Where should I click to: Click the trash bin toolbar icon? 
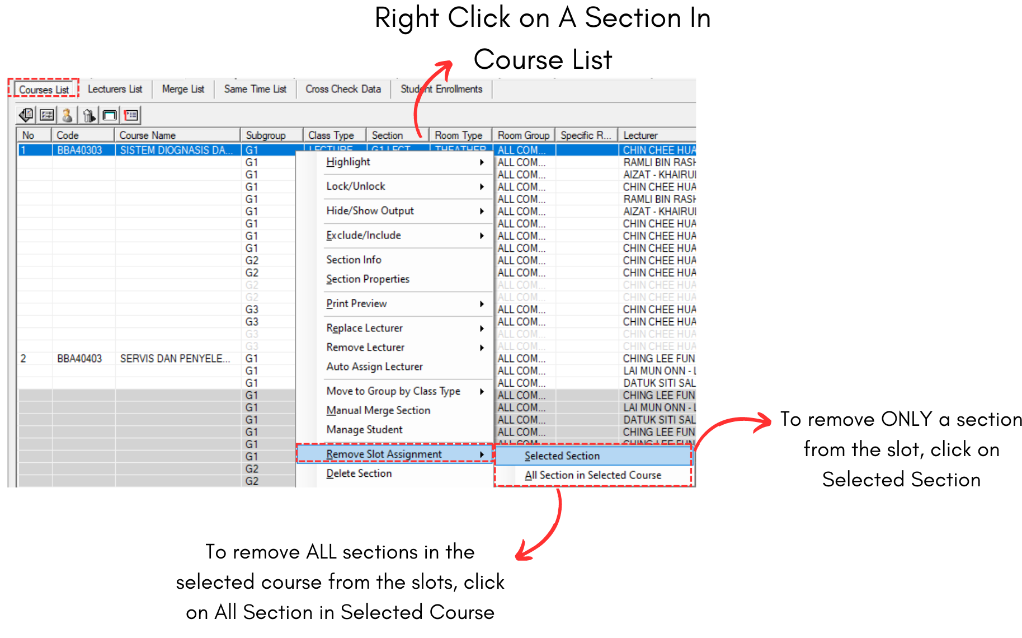coord(88,115)
